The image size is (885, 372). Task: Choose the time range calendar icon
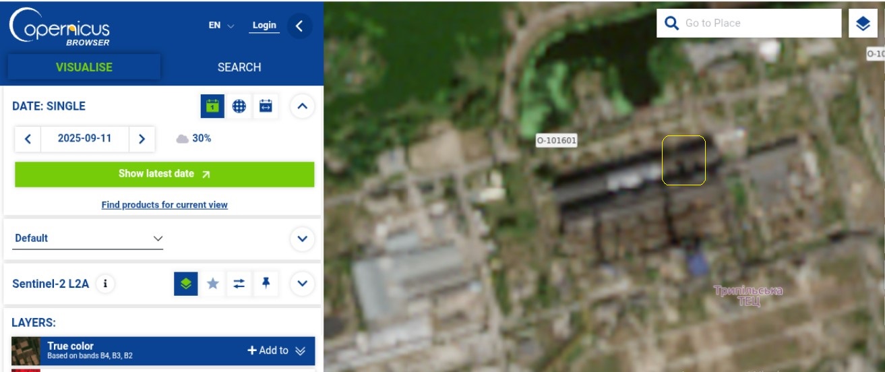pyautogui.click(x=266, y=106)
